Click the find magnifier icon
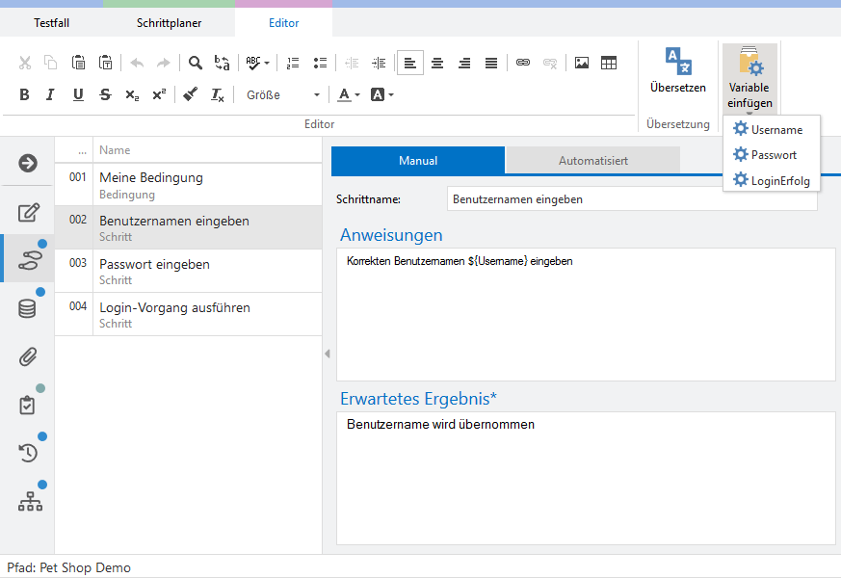The height and width of the screenshot is (578, 841). point(195,63)
